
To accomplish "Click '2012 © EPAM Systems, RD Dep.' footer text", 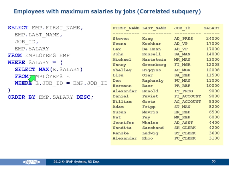I will pos(76,162).
